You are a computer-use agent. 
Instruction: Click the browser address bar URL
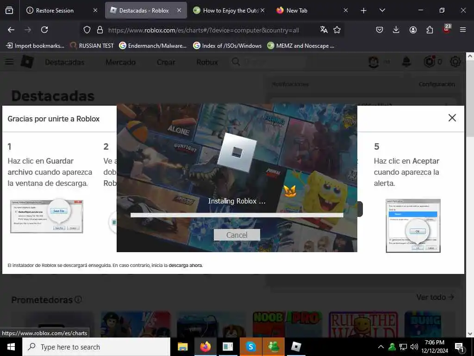click(204, 30)
